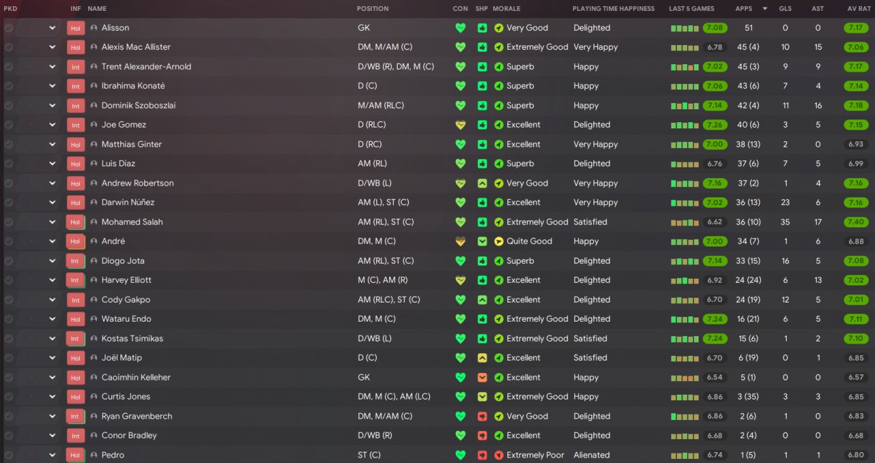Click Ryan Gravenberch's 6.83 average rating
This screenshot has height=463, width=875.
(x=856, y=416)
